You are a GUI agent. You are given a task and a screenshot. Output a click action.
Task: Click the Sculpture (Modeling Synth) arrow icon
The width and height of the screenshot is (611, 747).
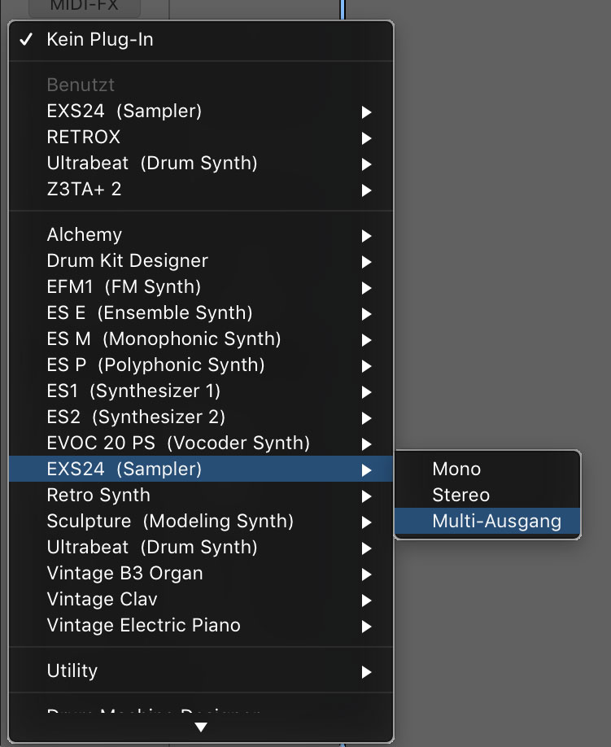pos(366,522)
